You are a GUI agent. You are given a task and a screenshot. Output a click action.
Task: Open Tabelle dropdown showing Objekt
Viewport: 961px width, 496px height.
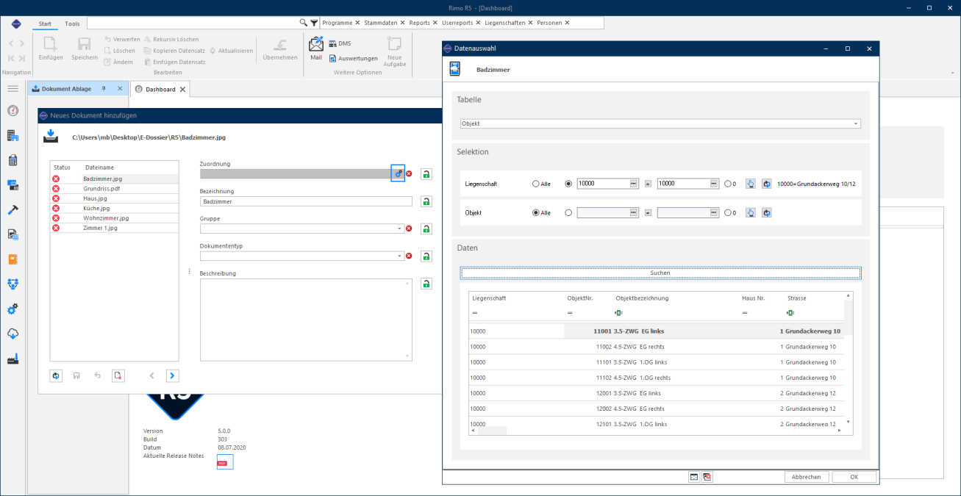[x=660, y=123]
